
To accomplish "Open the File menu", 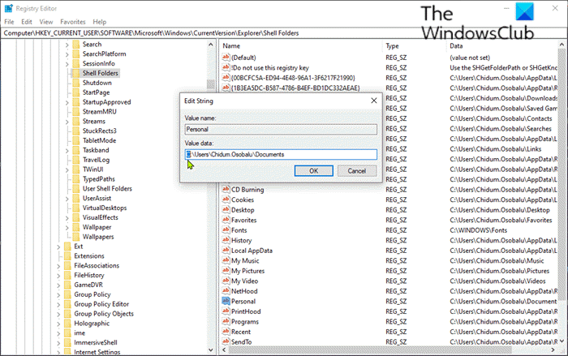I will pyautogui.click(x=9, y=22).
